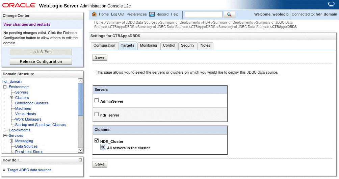Open Persistent Stores in the tree
Screen dimensions: 339x179
[x=29, y=152]
